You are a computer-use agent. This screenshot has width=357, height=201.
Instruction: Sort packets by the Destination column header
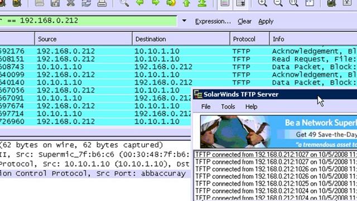click(x=181, y=39)
